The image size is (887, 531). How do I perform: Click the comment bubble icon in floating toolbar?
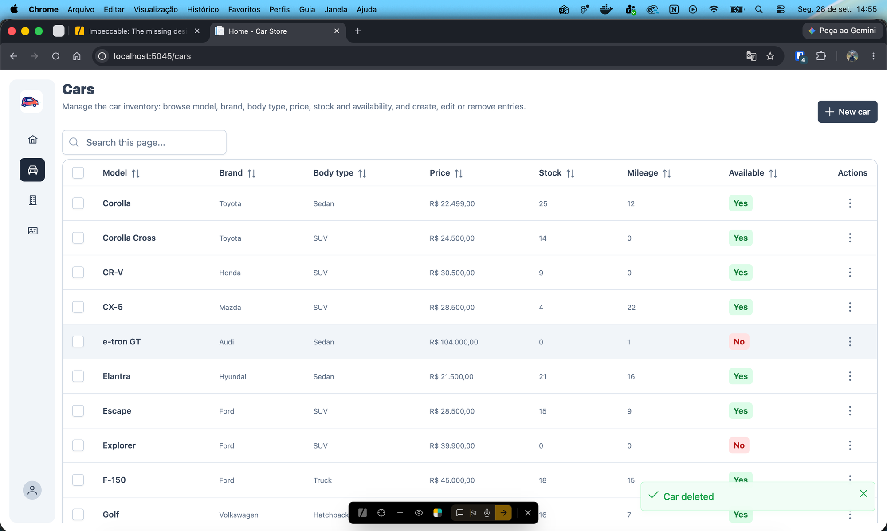tap(459, 513)
